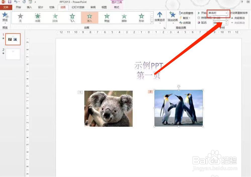Expand the animation gallery More arrow
Viewport: 251px width, 177px height.
click(x=152, y=22)
